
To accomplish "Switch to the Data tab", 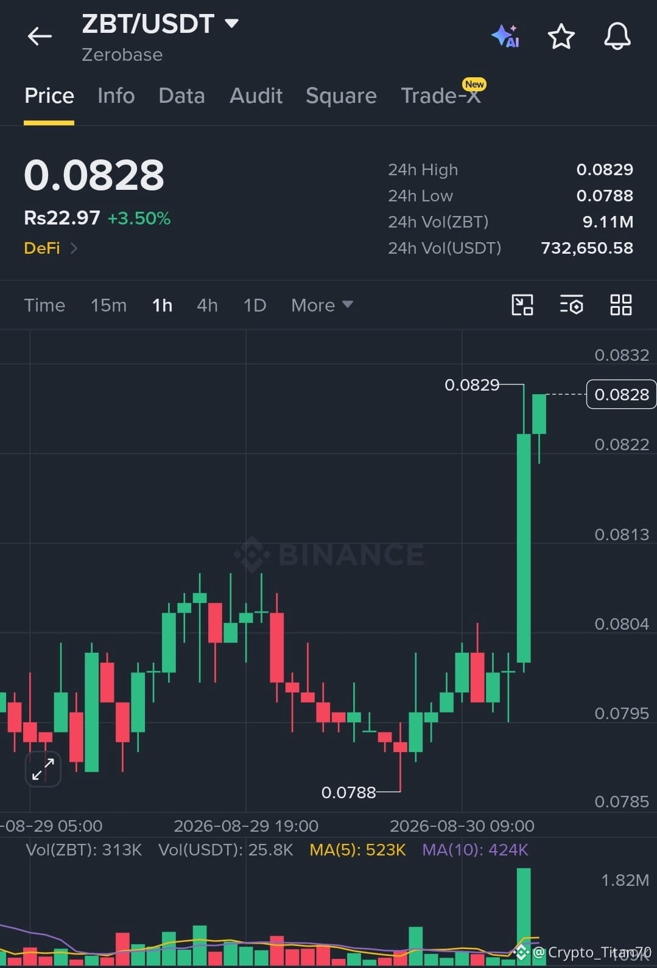I will [x=181, y=96].
